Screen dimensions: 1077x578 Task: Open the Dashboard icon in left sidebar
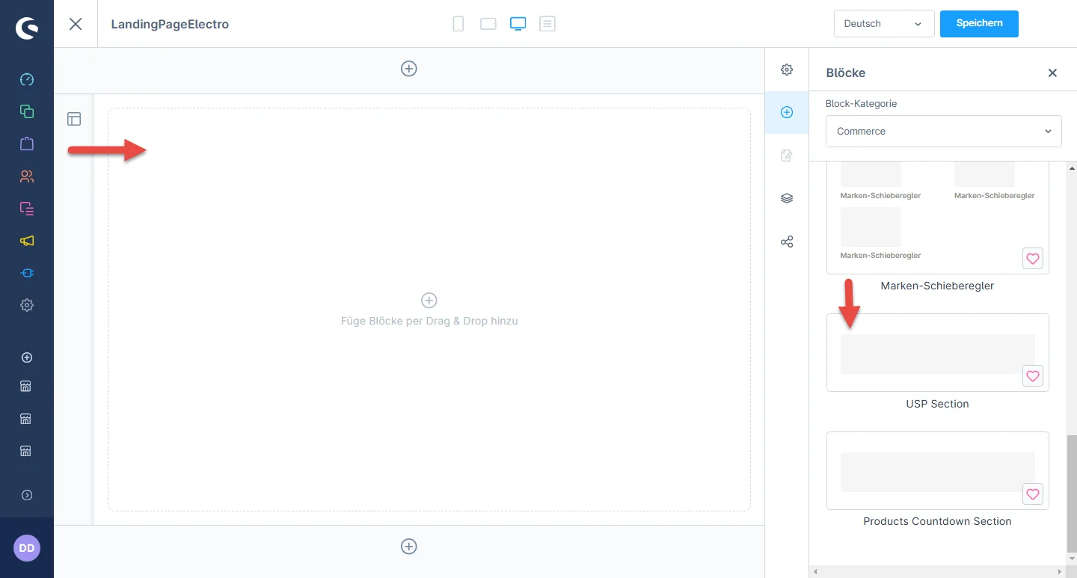[x=27, y=79]
